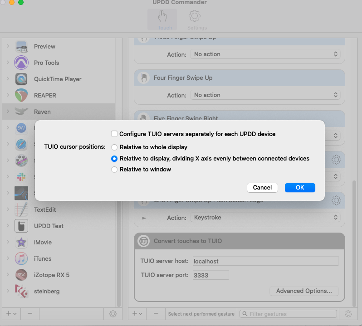
Task: Switch to the Touch tab
Action: (x=165, y=20)
